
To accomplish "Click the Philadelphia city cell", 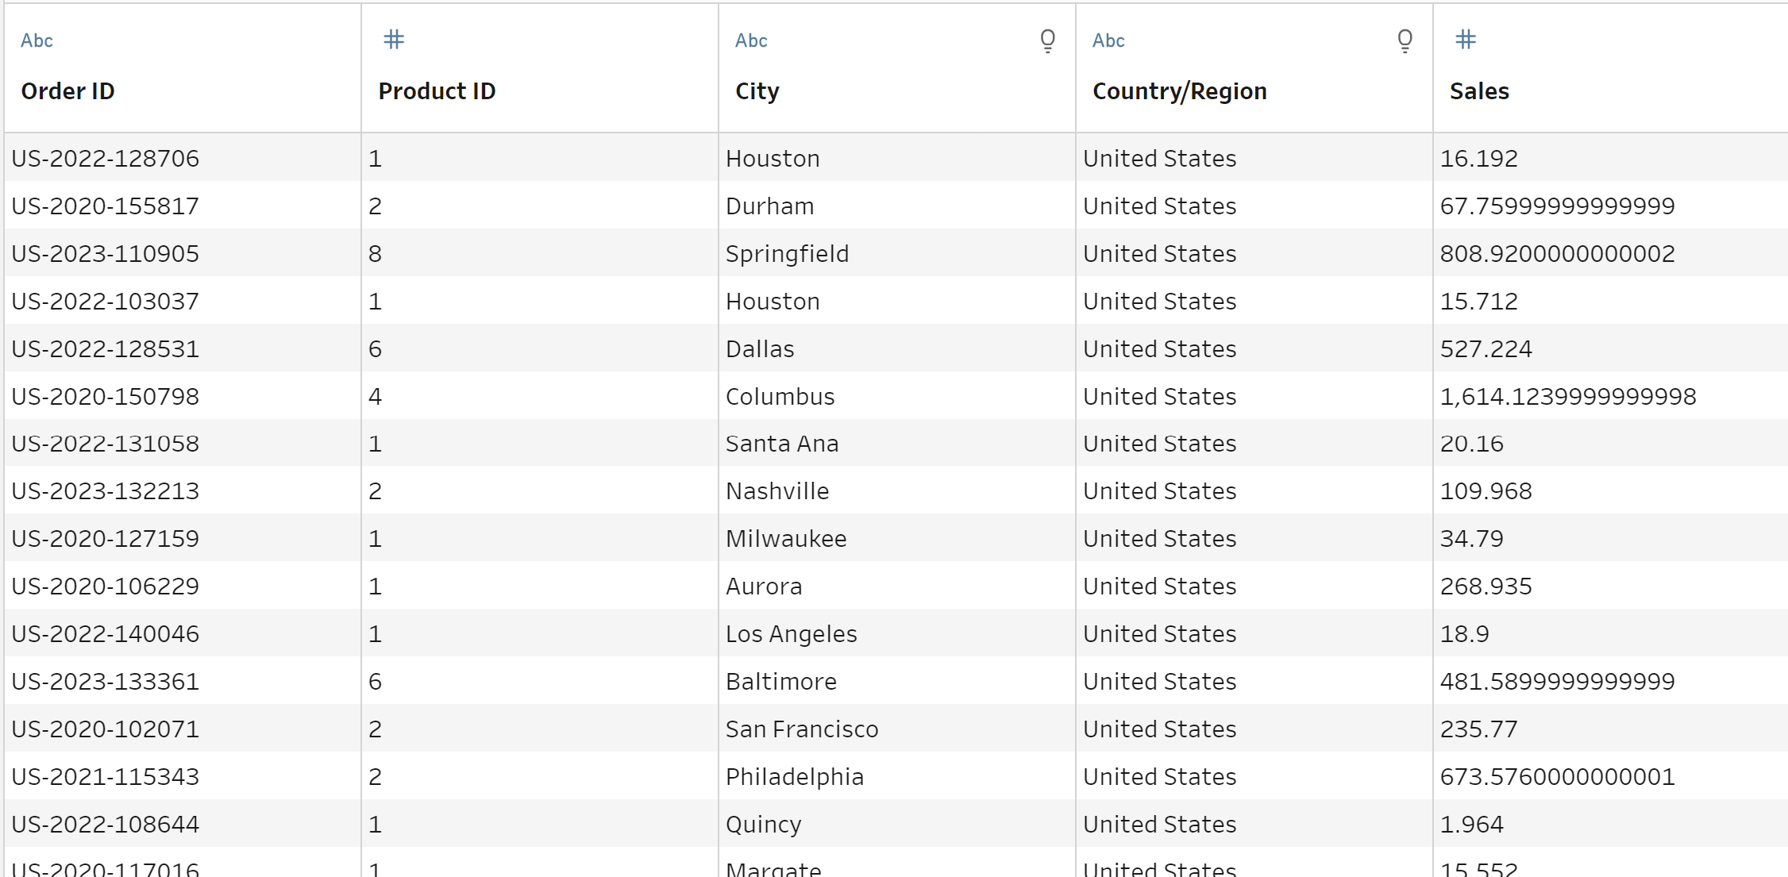I will point(795,777).
